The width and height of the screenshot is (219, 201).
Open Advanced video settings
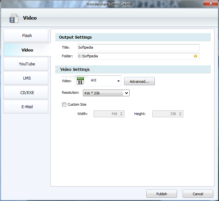(139, 81)
